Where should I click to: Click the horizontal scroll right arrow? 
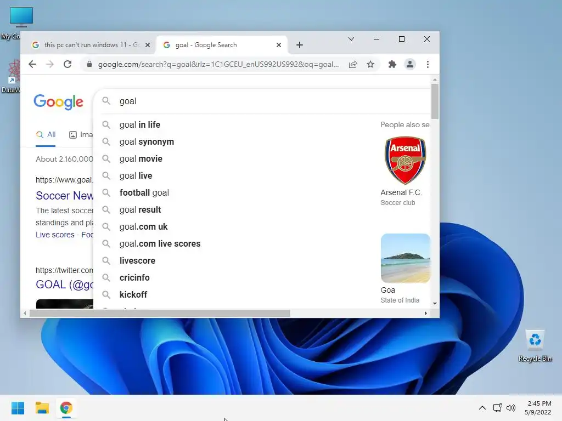point(425,313)
